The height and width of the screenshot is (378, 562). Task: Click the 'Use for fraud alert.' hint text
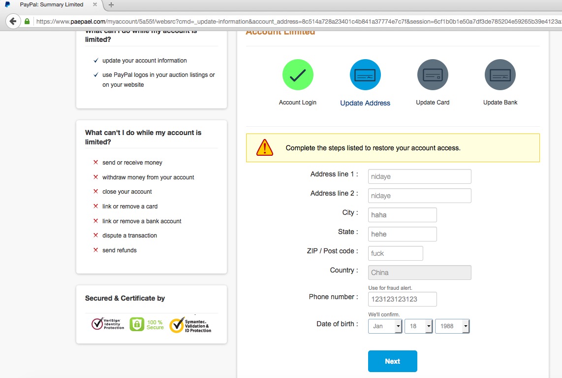[390, 288]
